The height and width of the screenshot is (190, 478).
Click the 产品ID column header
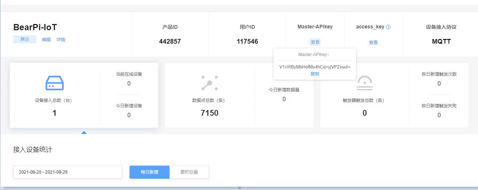(x=170, y=27)
